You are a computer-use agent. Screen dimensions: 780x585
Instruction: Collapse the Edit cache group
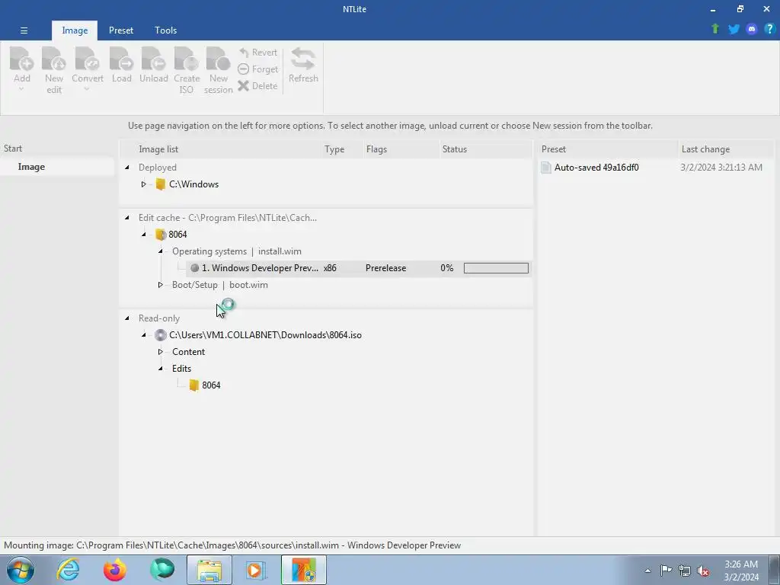[127, 217]
